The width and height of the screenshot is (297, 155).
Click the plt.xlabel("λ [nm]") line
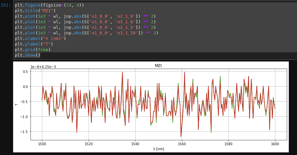click(x=40, y=39)
